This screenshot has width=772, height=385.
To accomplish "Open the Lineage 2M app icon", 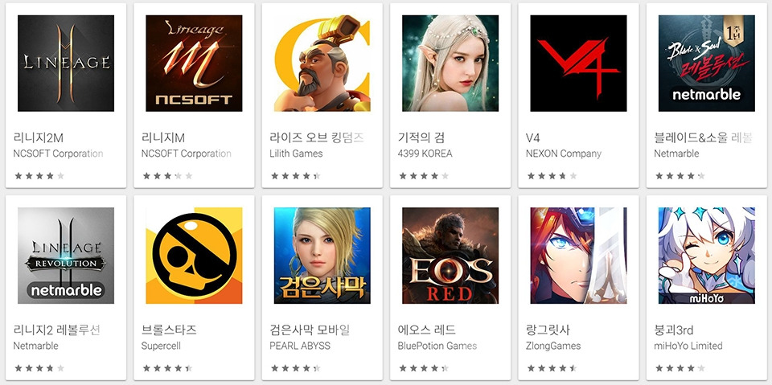I will 66,63.
